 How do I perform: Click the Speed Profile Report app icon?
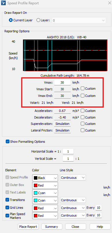4,3
